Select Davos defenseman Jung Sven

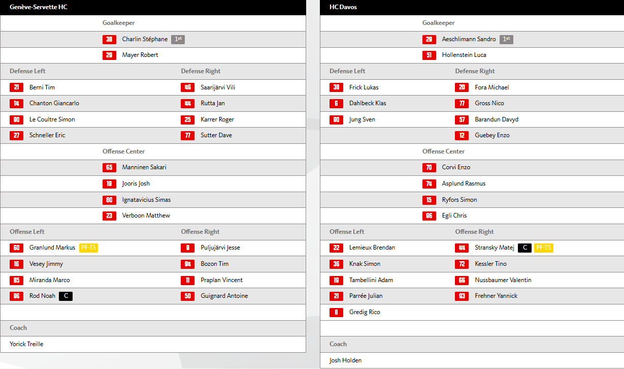(363, 119)
